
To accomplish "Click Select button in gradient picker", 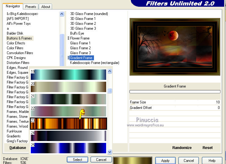I will pyautogui.click(x=77, y=160).
